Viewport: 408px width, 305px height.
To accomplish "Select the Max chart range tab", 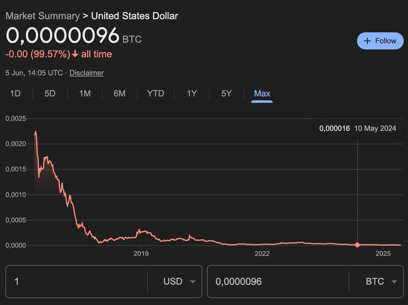I will click(x=262, y=93).
